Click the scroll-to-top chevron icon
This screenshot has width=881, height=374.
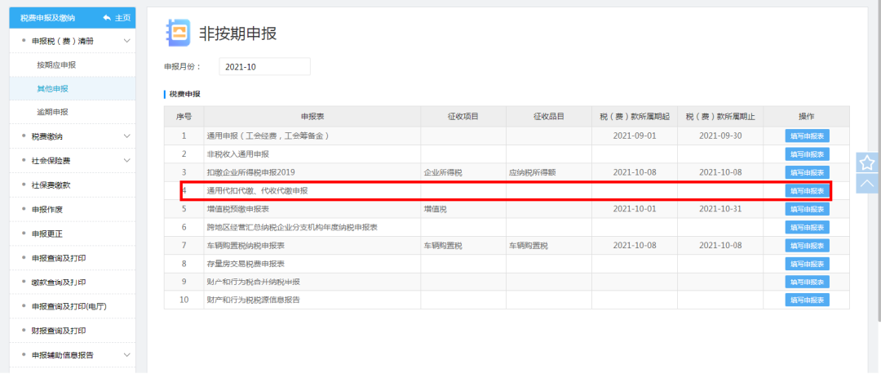click(867, 184)
